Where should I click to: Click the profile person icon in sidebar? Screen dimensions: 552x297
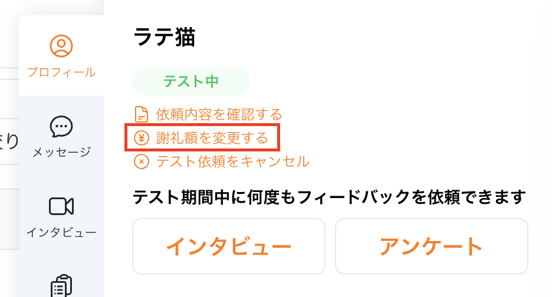(61, 46)
